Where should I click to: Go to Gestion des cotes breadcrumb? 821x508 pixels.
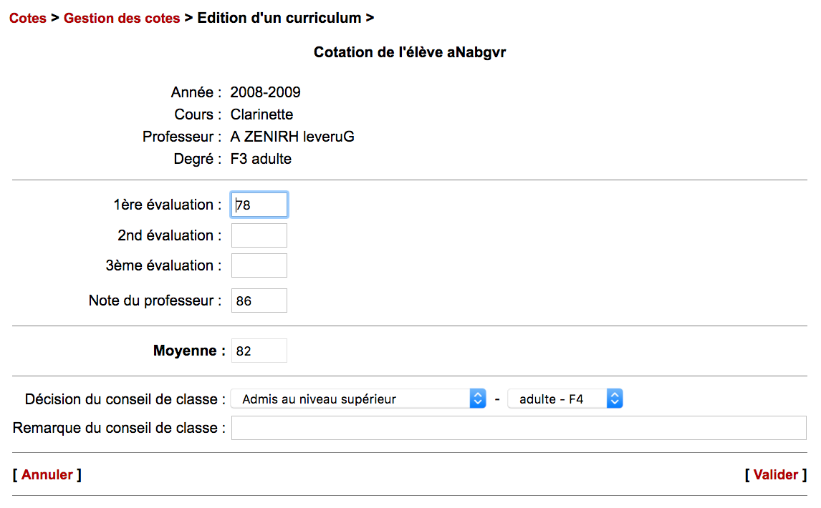pyautogui.click(x=122, y=18)
